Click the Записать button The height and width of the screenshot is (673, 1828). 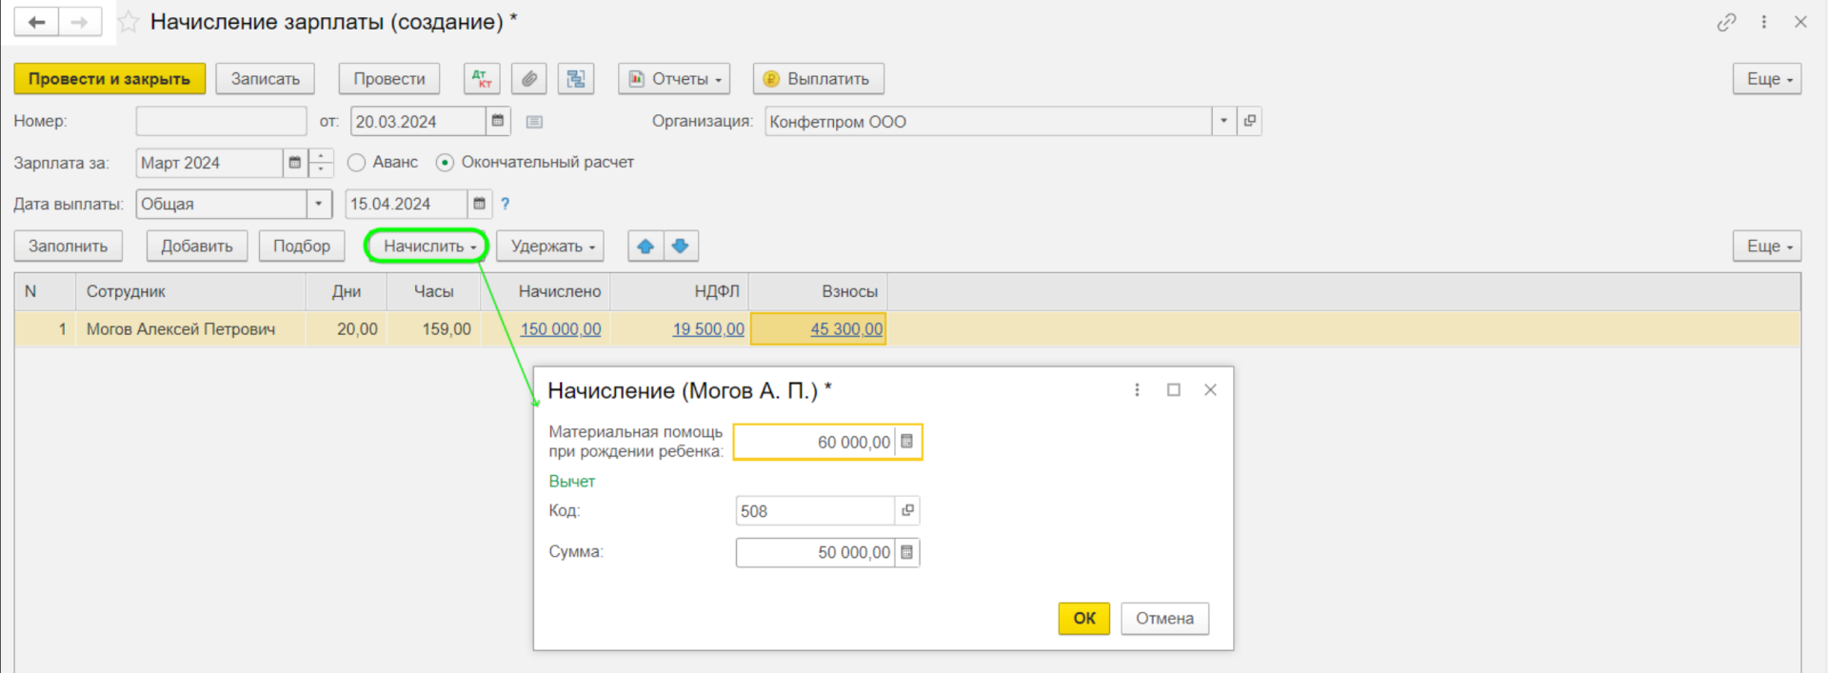pos(266,79)
